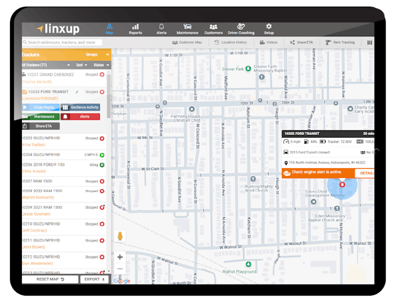Click the Denver Park map marker
Viewport: 397px width, 307px height.
point(248,68)
